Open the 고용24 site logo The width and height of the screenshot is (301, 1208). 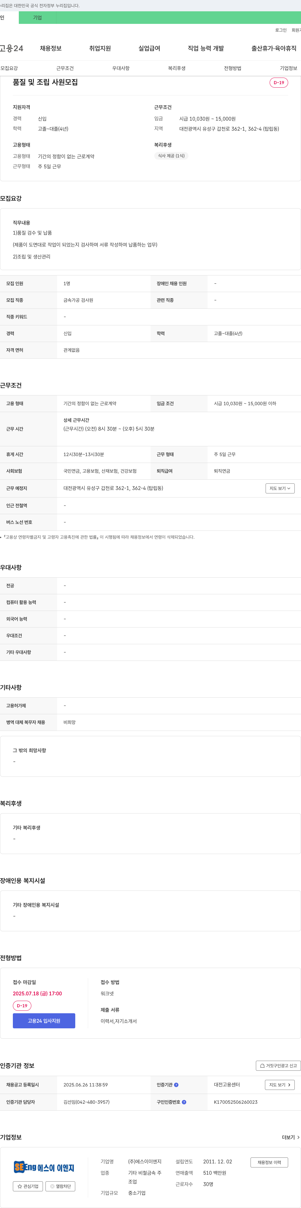coord(12,48)
